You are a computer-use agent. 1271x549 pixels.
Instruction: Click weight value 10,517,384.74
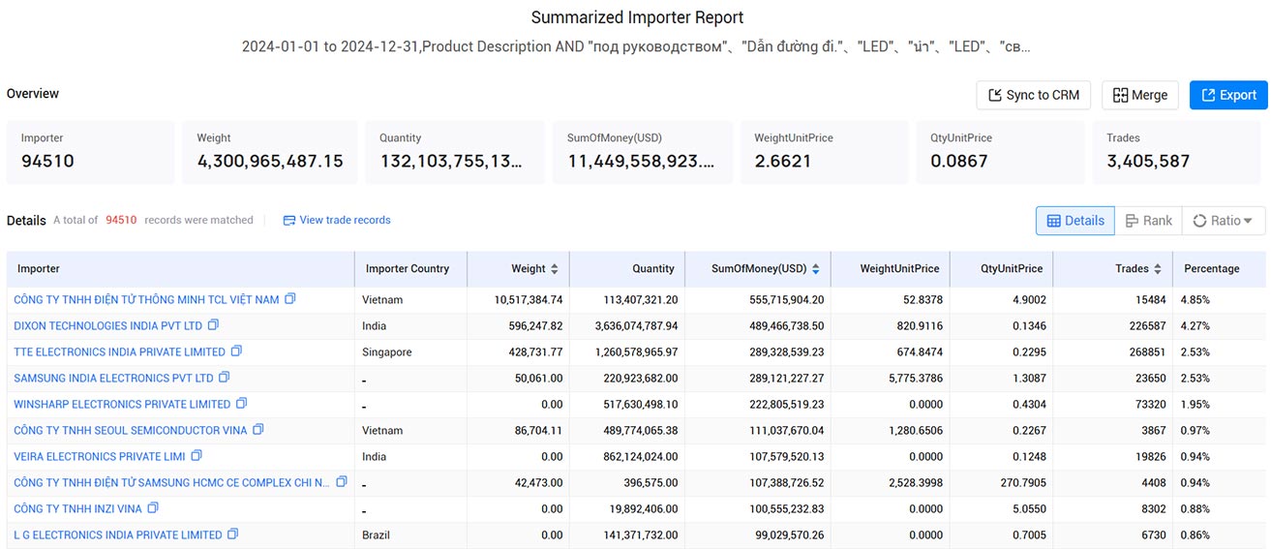tap(529, 300)
